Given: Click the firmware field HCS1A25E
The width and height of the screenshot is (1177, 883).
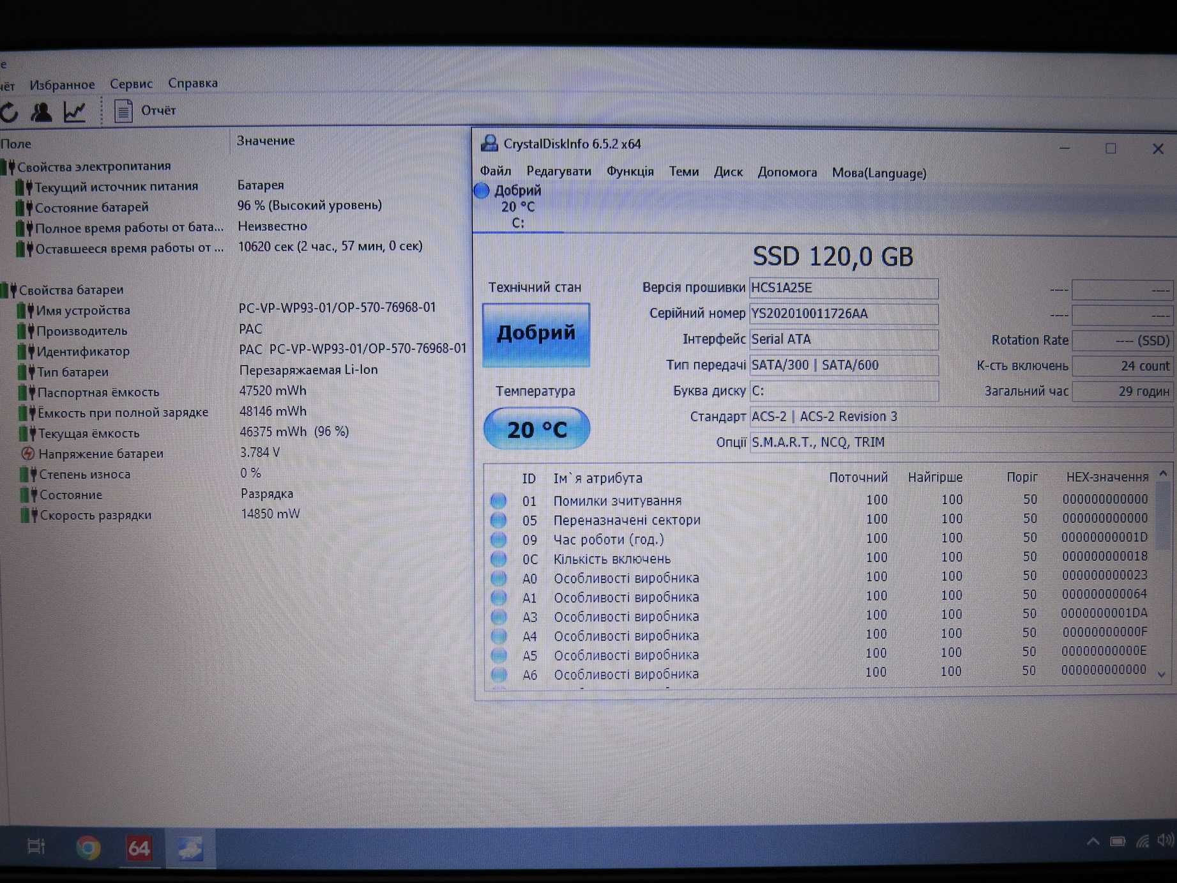Looking at the screenshot, I should coord(844,288).
